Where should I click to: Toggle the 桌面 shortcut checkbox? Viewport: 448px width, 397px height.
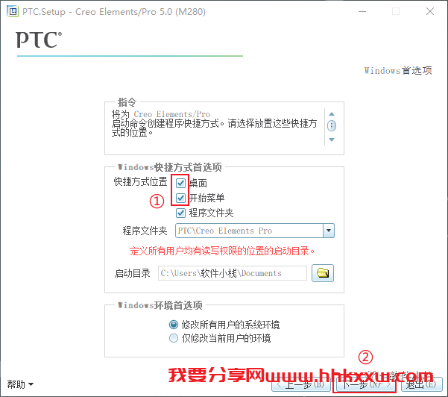coord(180,183)
